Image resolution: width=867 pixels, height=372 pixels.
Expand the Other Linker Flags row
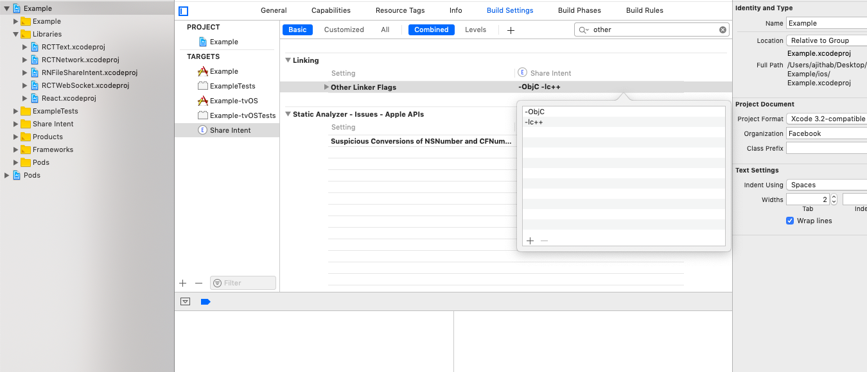[x=326, y=87]
